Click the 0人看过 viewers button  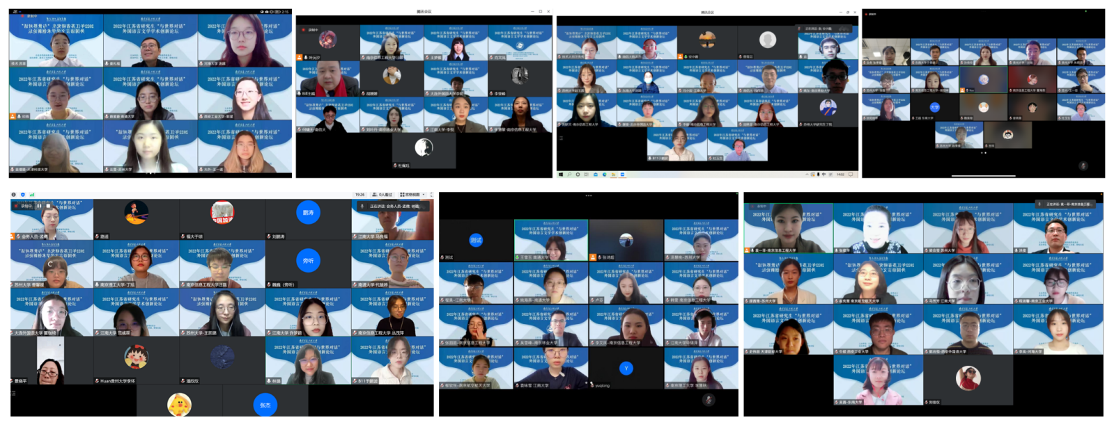click(383, 195)
